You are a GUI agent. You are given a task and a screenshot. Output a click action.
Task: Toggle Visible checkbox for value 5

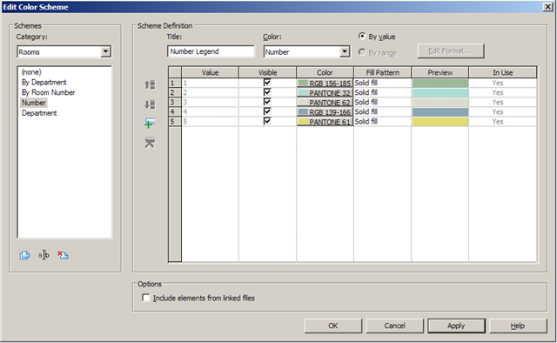point(267,121)
